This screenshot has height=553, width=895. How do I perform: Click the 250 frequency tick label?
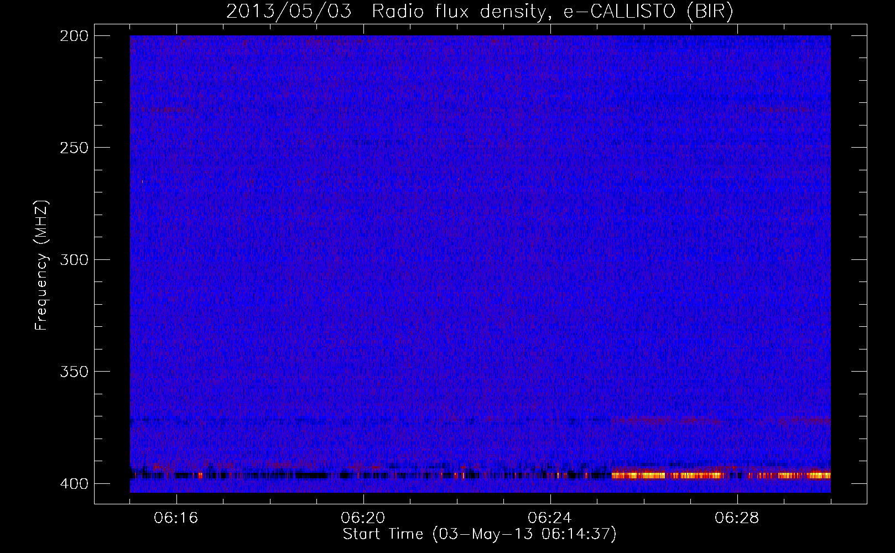[74, 148]
